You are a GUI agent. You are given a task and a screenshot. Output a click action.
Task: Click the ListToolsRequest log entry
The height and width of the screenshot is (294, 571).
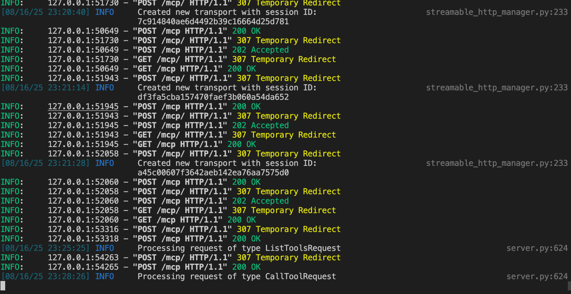(x=303, y=248)
